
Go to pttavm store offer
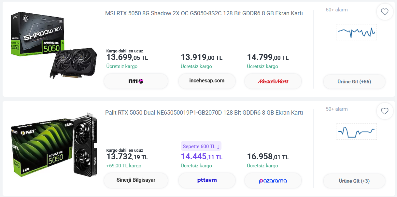tap(207, 180)
